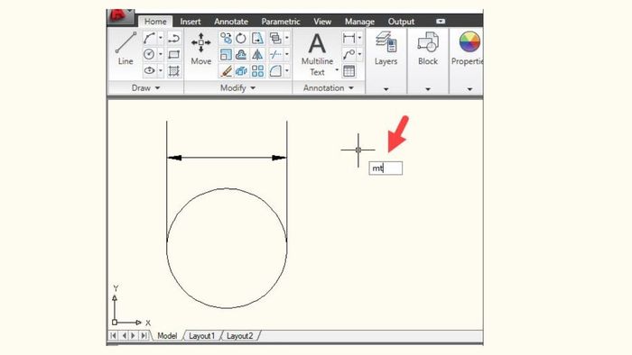This screenshot has height=355, width=632.
Task: Expand the Annotation panel title arrow
Action: [x=351, y=88]
